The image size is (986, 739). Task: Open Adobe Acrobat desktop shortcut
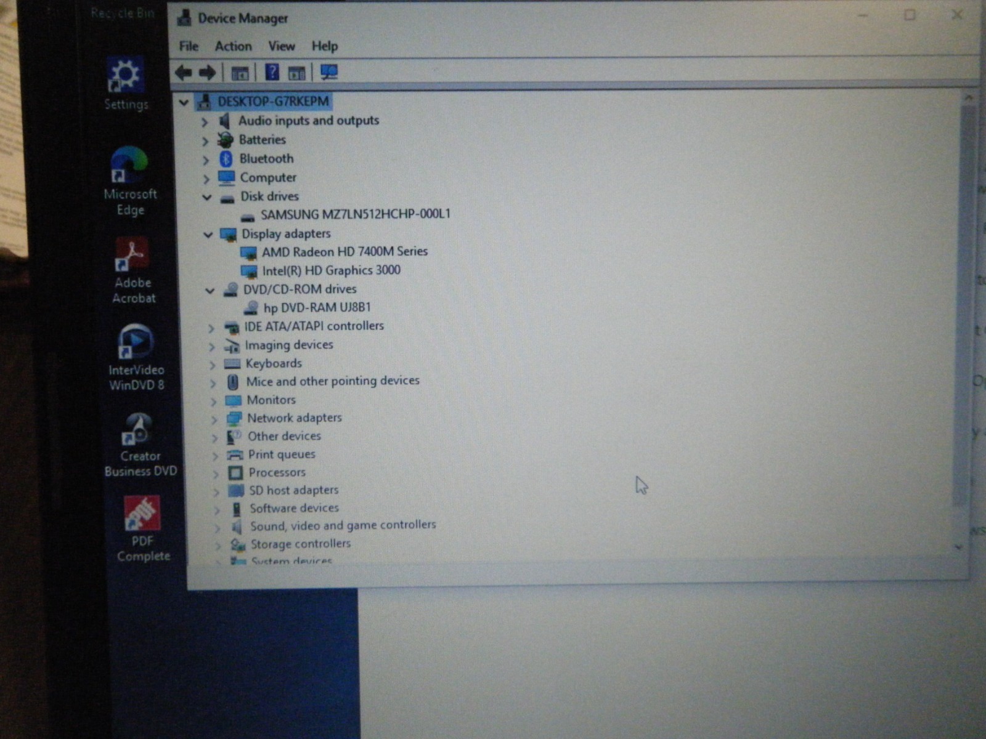click(x=133, y=271)
